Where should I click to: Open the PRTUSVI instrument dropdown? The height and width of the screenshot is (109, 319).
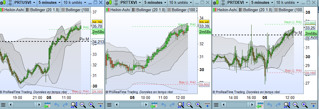tap(25, 3)
